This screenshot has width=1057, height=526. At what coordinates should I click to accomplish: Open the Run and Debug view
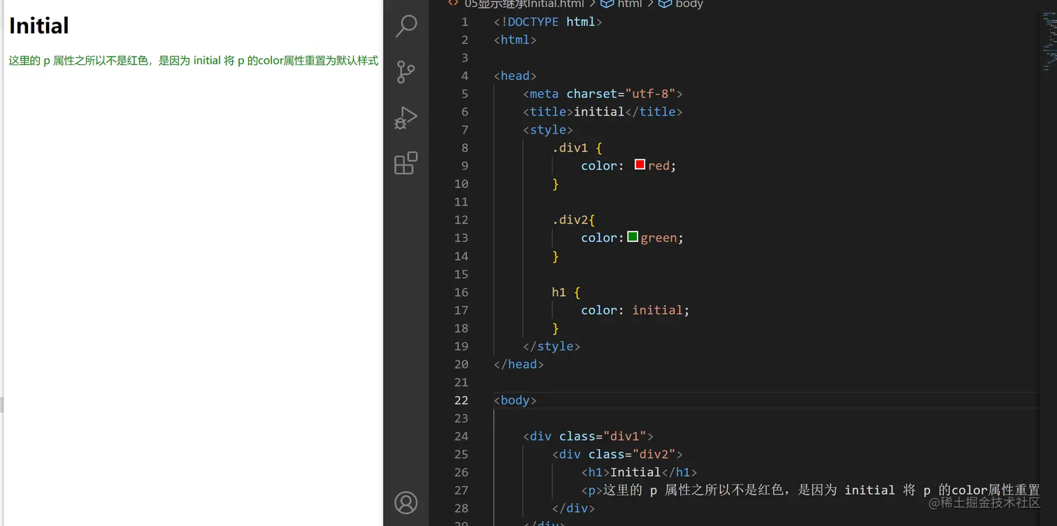(405, 118)
